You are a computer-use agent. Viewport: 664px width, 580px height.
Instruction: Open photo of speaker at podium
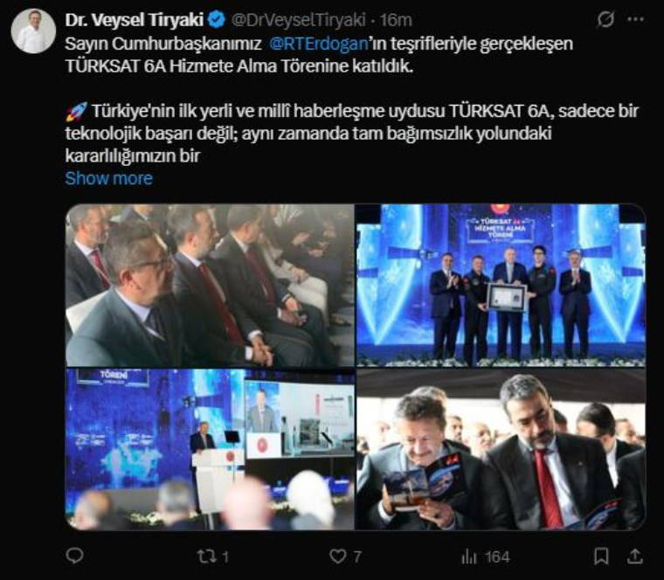[x=210, y=449]
